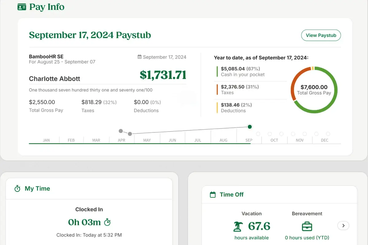Click the green Cash in your pocket bar
This screenshot has height=245, width=368.
(x=217, y=71)
